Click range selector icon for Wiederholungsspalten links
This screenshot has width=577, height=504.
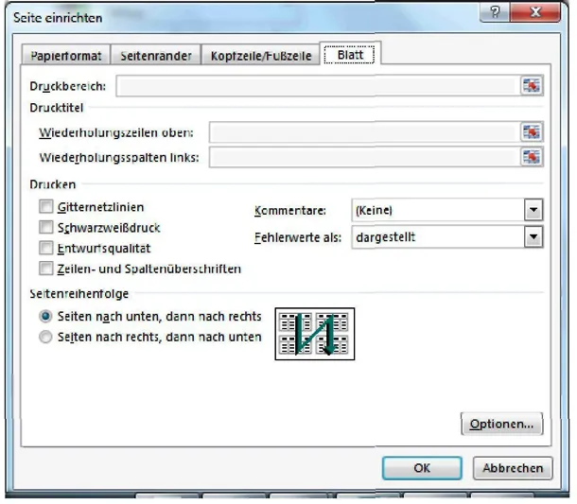click(x=533, y=156)
